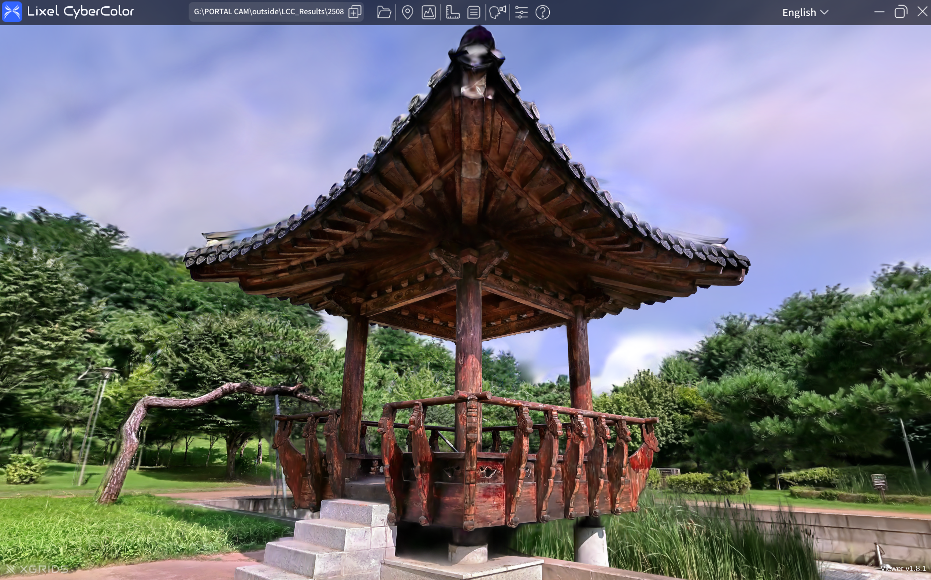
Task: Click the G:\PORTAL CAM path field
Action: [268, 12]
